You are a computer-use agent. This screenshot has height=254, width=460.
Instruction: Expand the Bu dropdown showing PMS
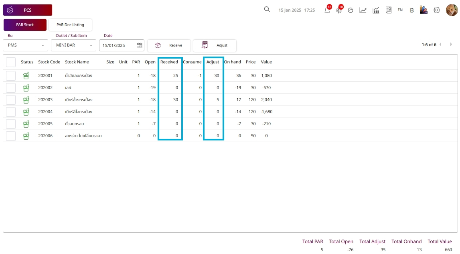[x=25, y=45]
